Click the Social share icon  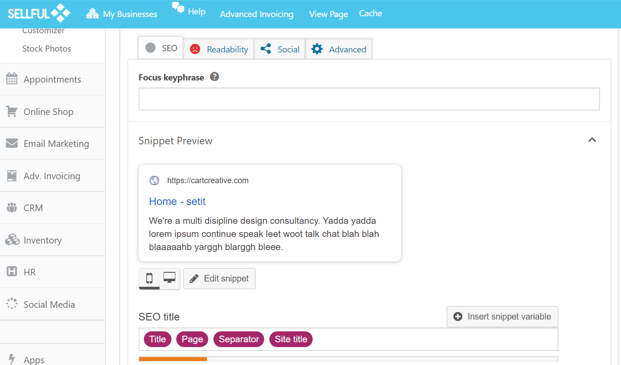point(266,49)
